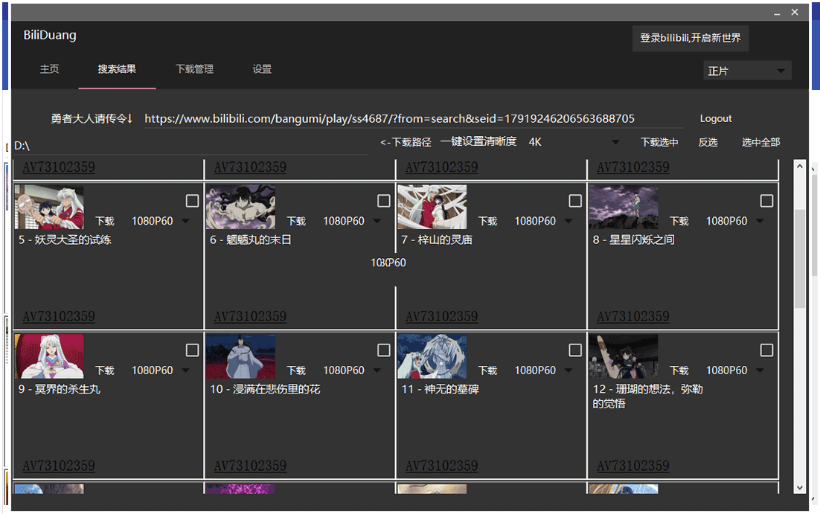
Task: Select the title text 12 - 珊瑚的想法,弥勒的觉悟
Action: tap(647, 396)
